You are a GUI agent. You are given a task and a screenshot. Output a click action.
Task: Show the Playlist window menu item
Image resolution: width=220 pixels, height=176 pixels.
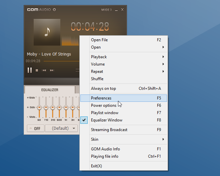coord(124,113)
